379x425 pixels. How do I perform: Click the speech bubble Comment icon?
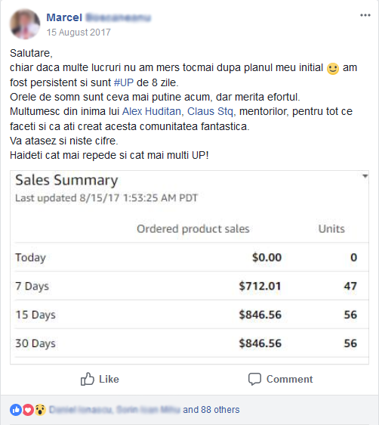[254, 379]
